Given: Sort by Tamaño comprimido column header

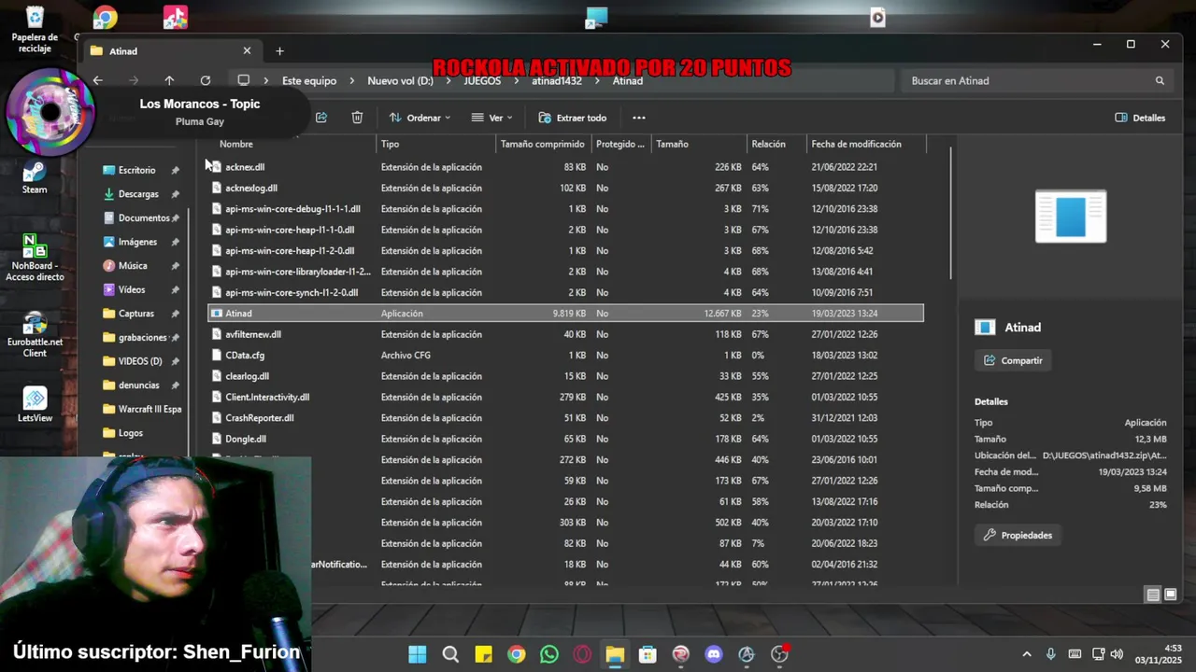Looking at the screenshot, I should coord(543,144).
